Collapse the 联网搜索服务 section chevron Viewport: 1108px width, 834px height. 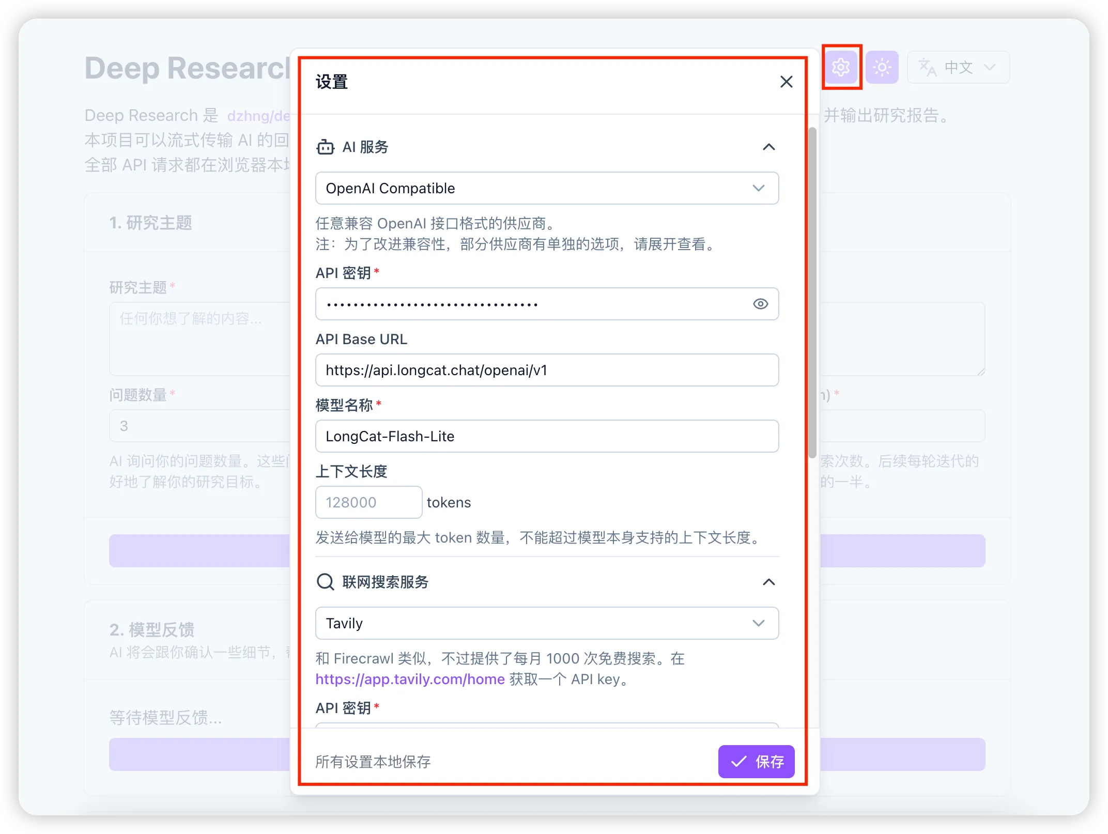coord(769,582)
